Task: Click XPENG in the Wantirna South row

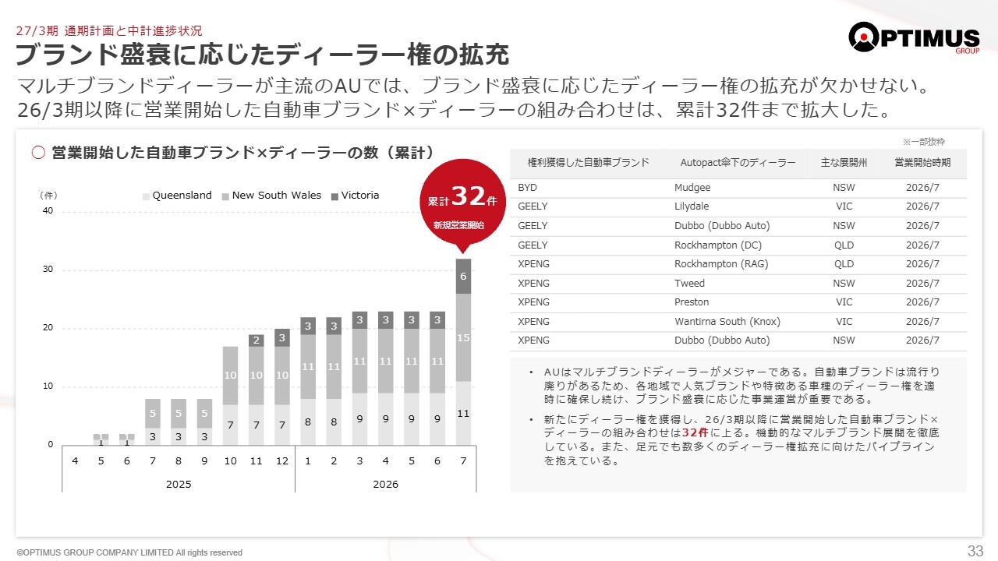Action: point(534,321)
